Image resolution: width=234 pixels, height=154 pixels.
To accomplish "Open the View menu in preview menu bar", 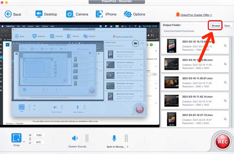I will [x=37, y=26].
